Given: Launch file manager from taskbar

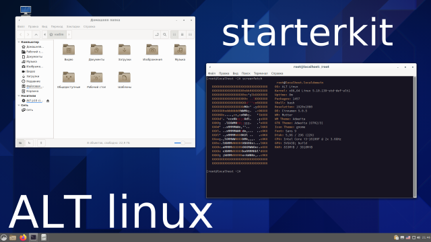Looking at the screenshot, I should (13, 237).
